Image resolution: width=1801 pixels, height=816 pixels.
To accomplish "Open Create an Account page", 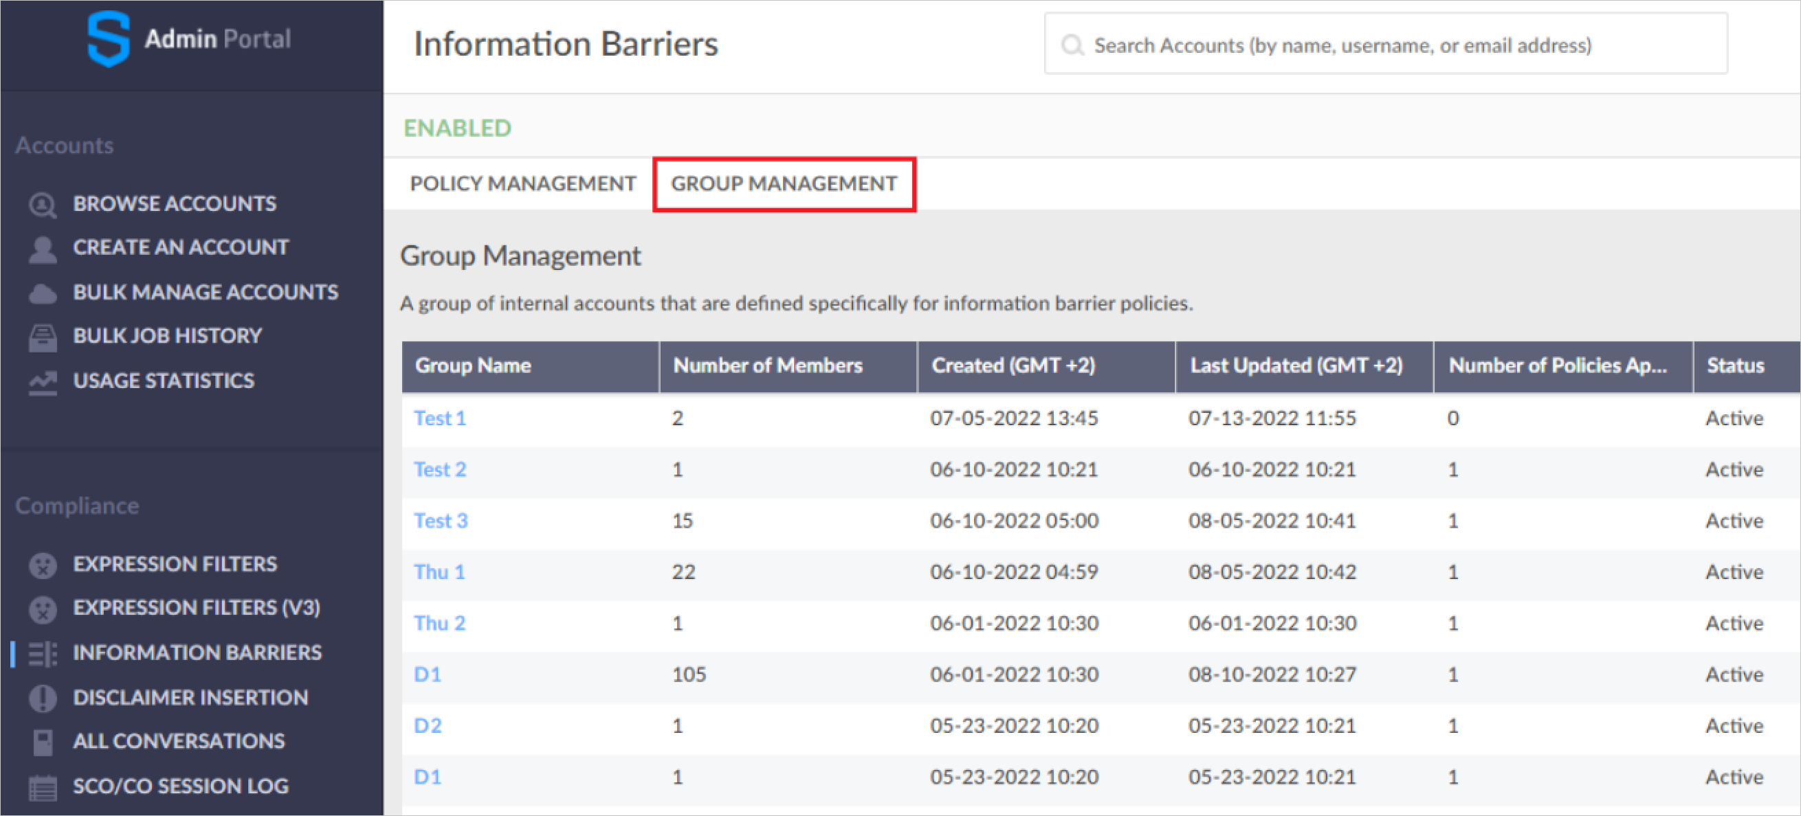I will tap(181, 247).
